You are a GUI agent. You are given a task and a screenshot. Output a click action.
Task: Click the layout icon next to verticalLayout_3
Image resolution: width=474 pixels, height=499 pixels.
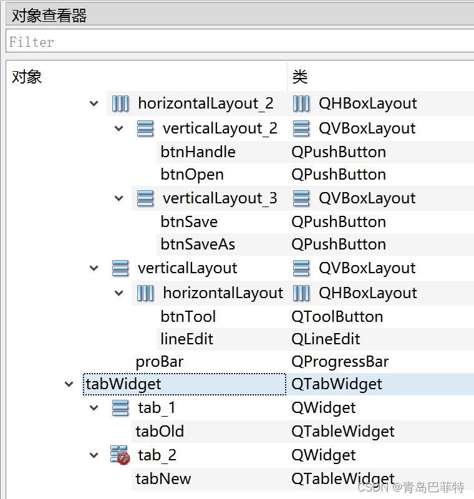[145, 198]
